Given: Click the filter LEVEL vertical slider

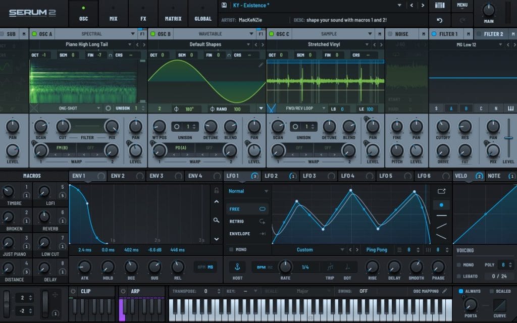Looking at the screenshot, I should 508,137.
